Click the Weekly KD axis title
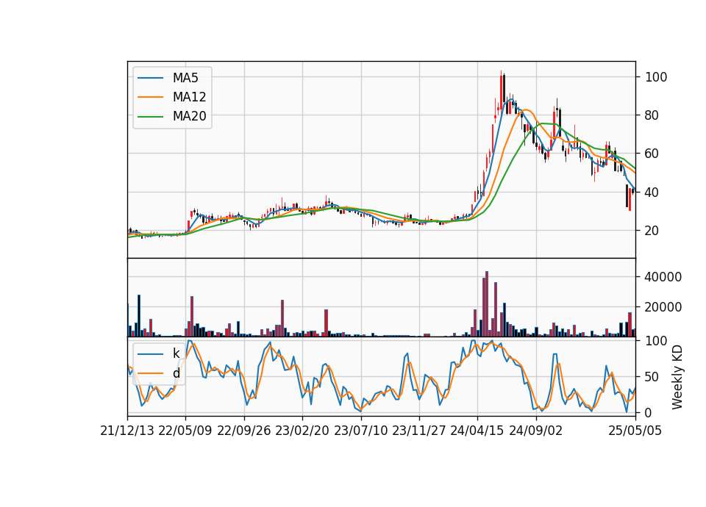 [677, 378]
